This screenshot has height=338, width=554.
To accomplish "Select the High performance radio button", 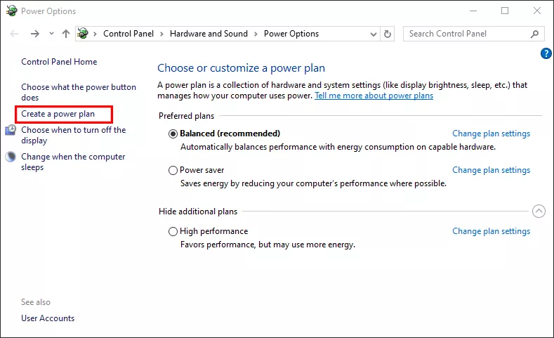I will [x=173, y=232].
